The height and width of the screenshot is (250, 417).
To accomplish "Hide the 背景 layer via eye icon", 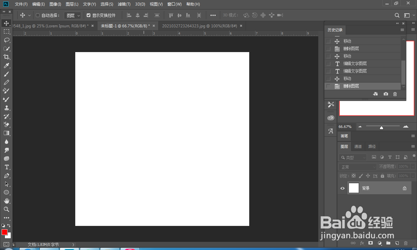I will pyautogui.click(x=342, y=188).
